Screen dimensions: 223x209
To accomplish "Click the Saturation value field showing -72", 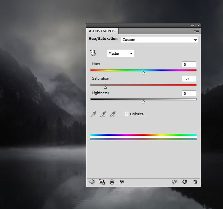I will coord(189,79).
